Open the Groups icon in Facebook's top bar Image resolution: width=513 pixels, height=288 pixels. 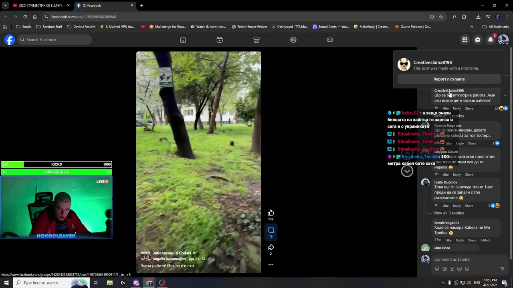pyautogui.click(x=293, y=40)
